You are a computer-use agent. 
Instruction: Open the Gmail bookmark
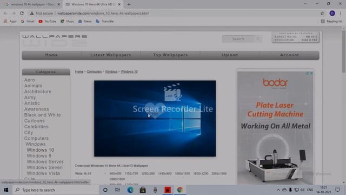click(x=28, y=21)
